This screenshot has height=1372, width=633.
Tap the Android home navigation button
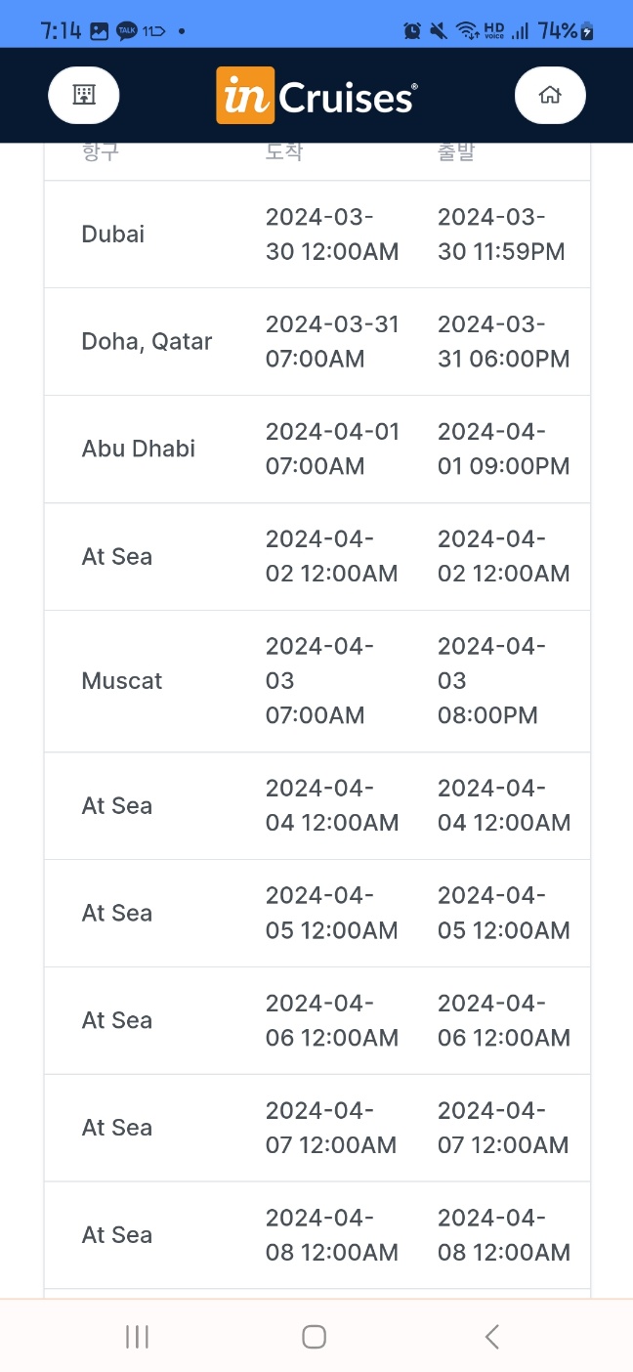[x=314, y=1337]
